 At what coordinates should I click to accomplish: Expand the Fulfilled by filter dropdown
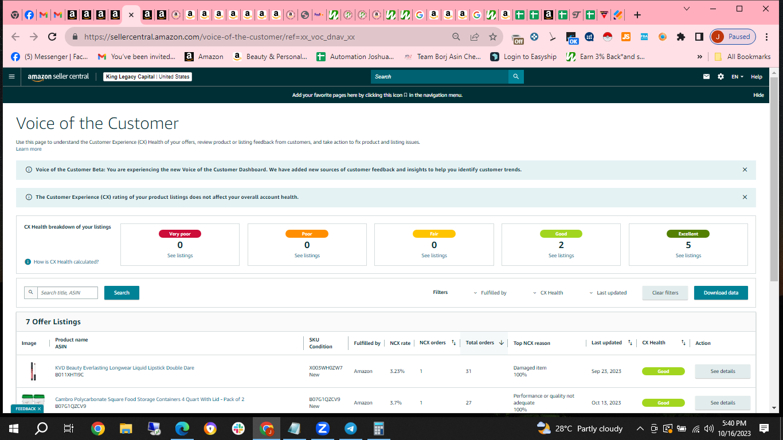click(x=490, y=293)
